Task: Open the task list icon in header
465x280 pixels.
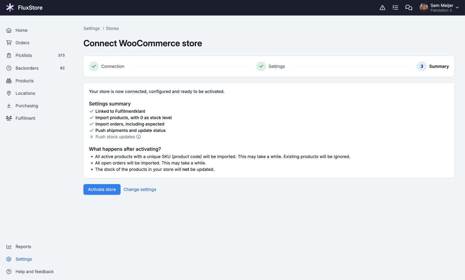Action: (x=395, y=8)
